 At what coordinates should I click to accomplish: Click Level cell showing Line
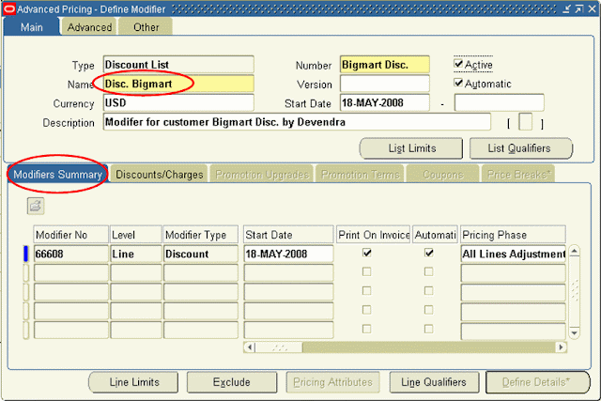(136, 254)
